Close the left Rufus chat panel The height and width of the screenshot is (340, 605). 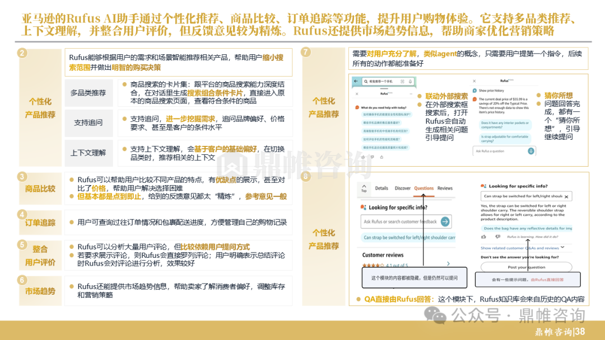point(357,93)
